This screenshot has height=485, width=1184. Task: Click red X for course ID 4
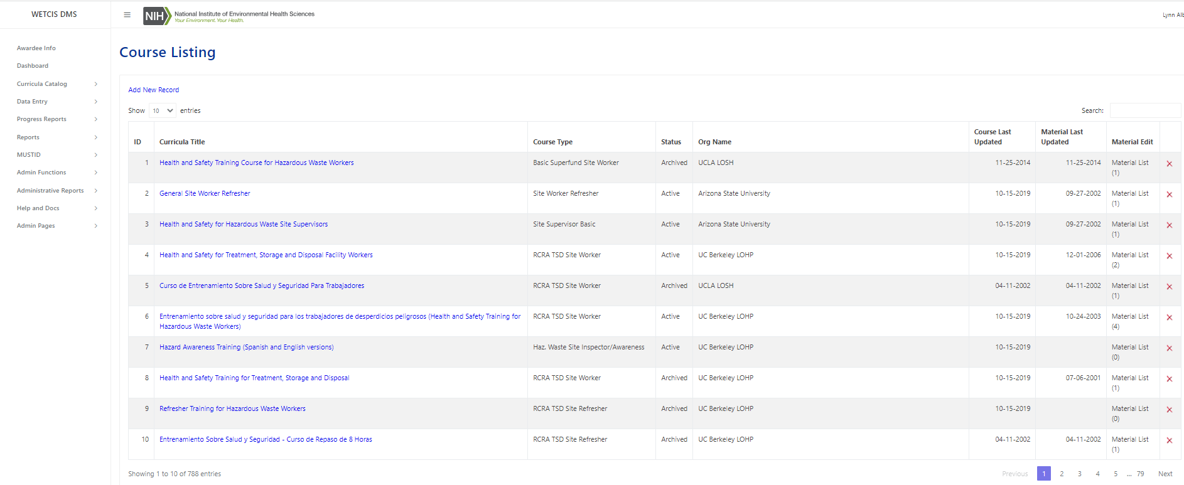[1169, 256]
